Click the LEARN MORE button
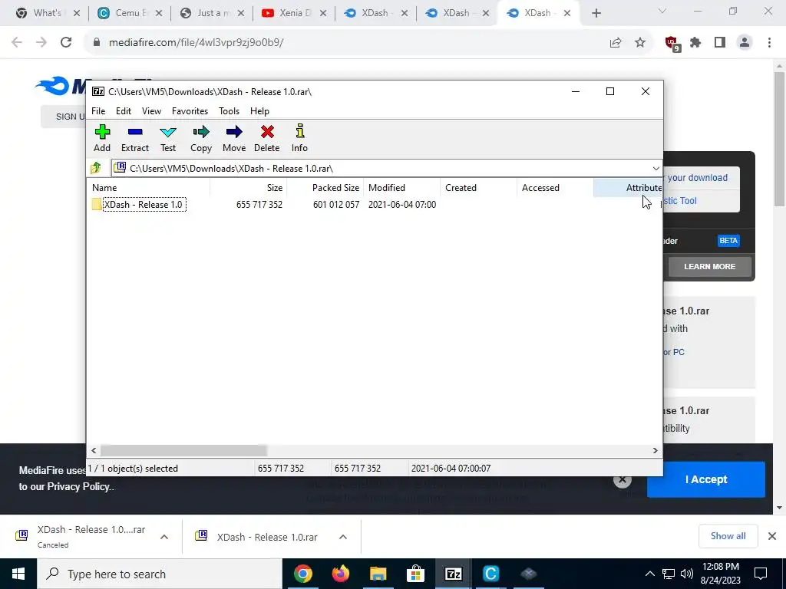The height and width of the screenshot is (589, 786). coord(710,266)
